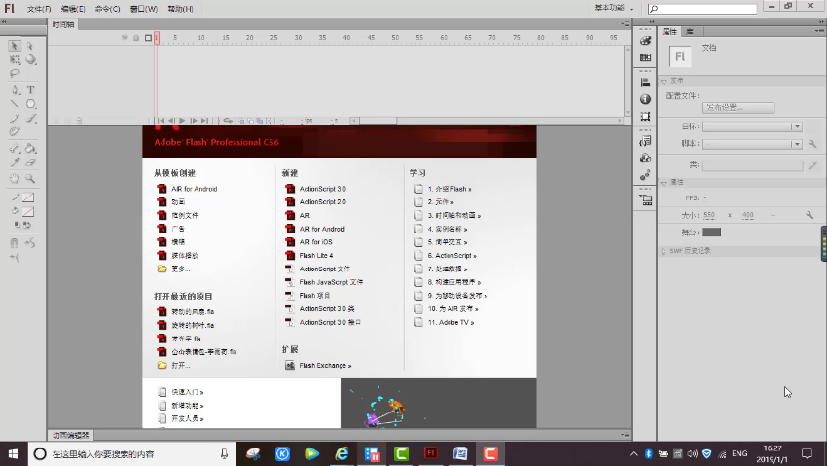Select the Pencil tool
Image resolution: width=827 pixels, height=466 pixels.
point(15,118)
